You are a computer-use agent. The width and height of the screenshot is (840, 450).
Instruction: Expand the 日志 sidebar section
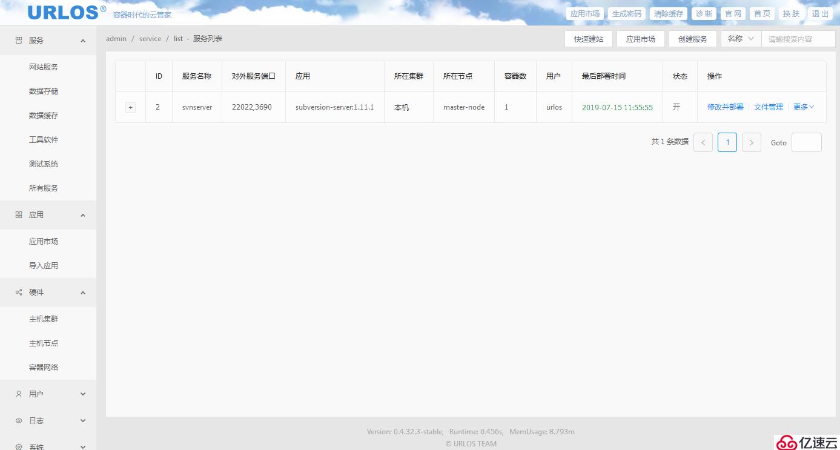point(83,421)
